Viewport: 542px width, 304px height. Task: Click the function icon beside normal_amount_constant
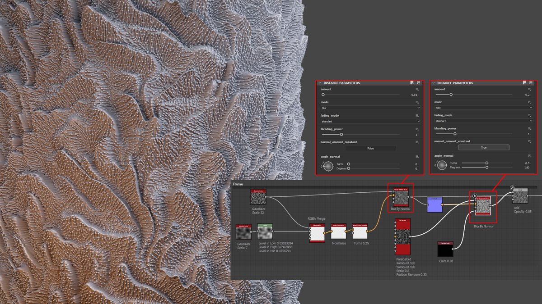(x=417, y=141)
